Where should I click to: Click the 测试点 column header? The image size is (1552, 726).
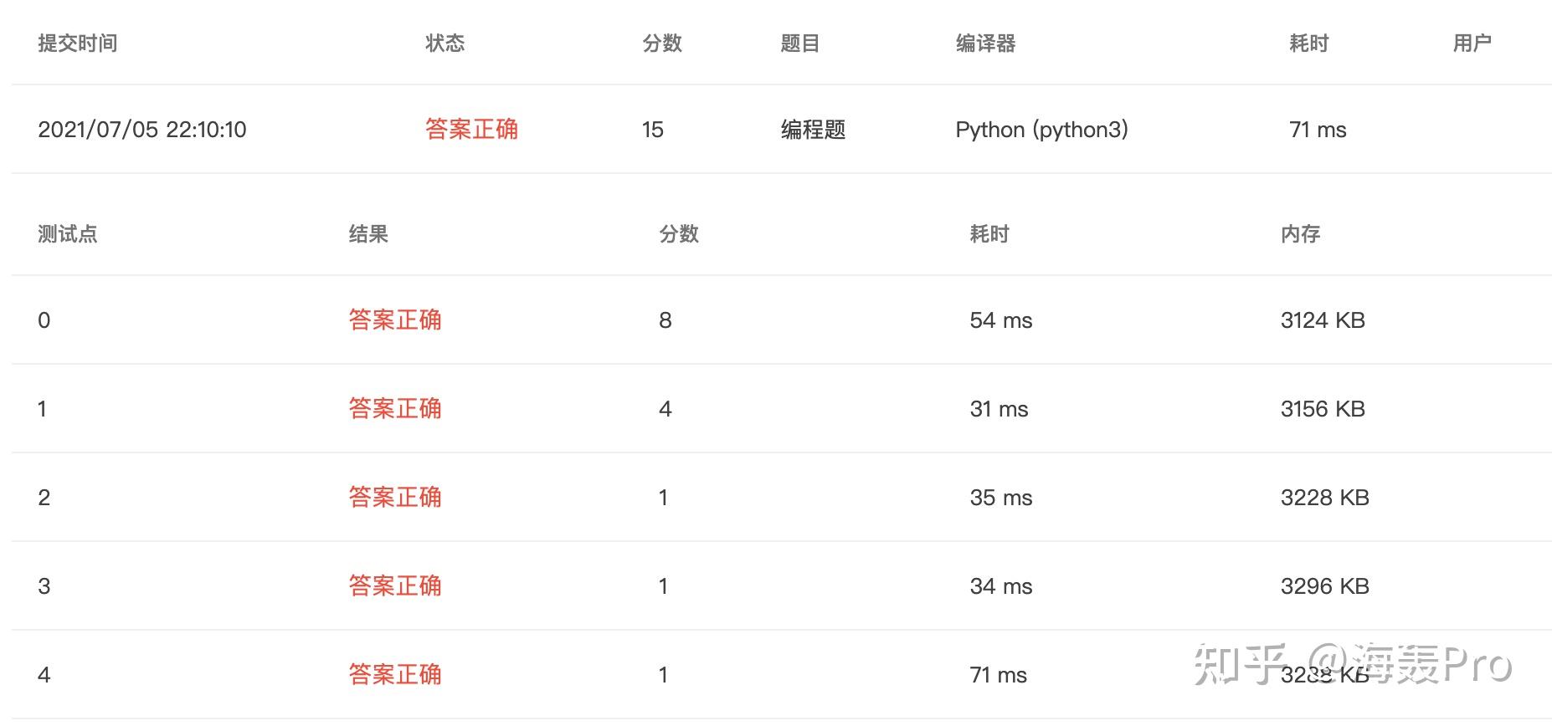(68, 234)
